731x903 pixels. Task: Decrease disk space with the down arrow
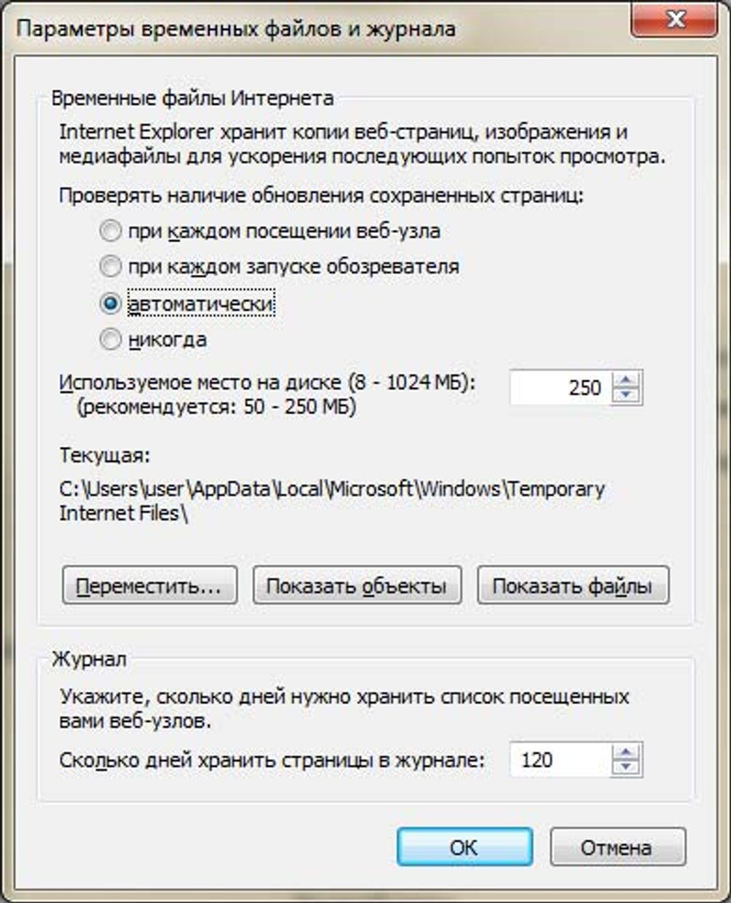pos(626,396)
